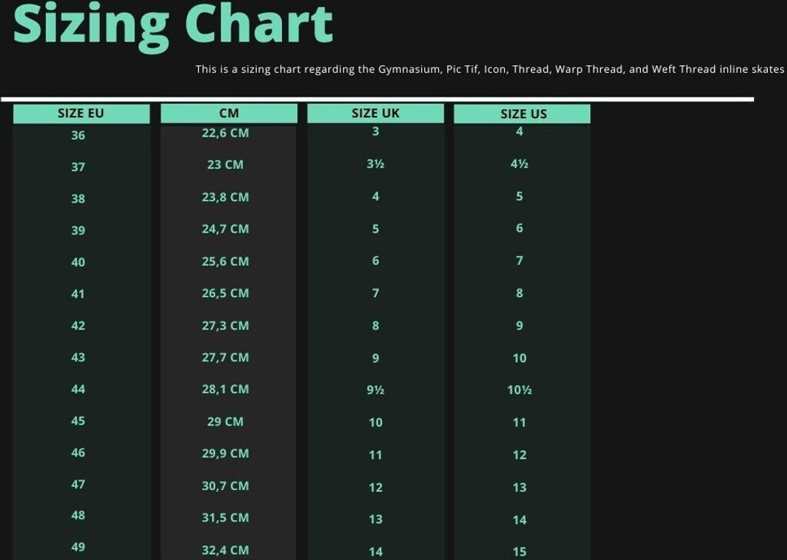Click the 32,4 CM cell
This screenshot has height=560, width=787.
225,550
